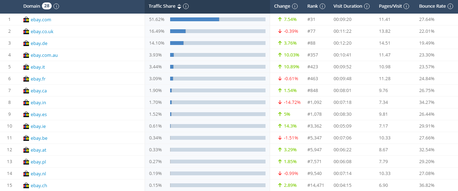Toggle the Traffic Share sort arrows
Viewport: 458px width, 191px height.
(x=179, y=6)
